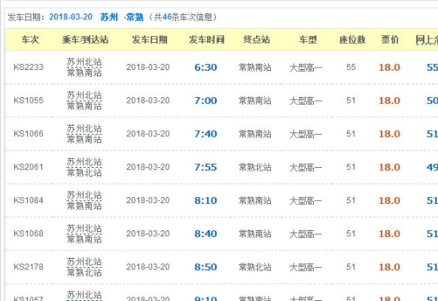
Task: Select bus number KS2061
Action: point(29,167)
